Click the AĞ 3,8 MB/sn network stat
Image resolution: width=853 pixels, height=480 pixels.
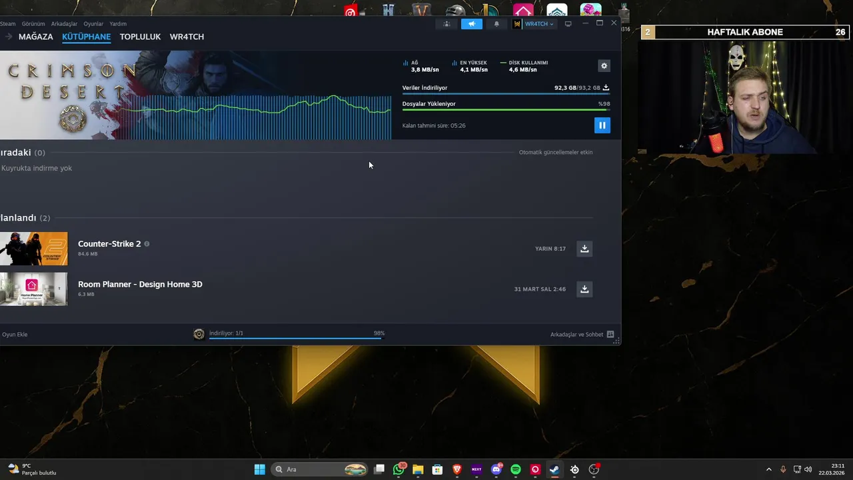(421, 66)
